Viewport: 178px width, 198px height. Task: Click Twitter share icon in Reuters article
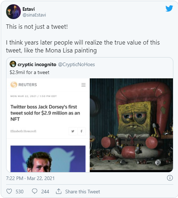(73, 131)
